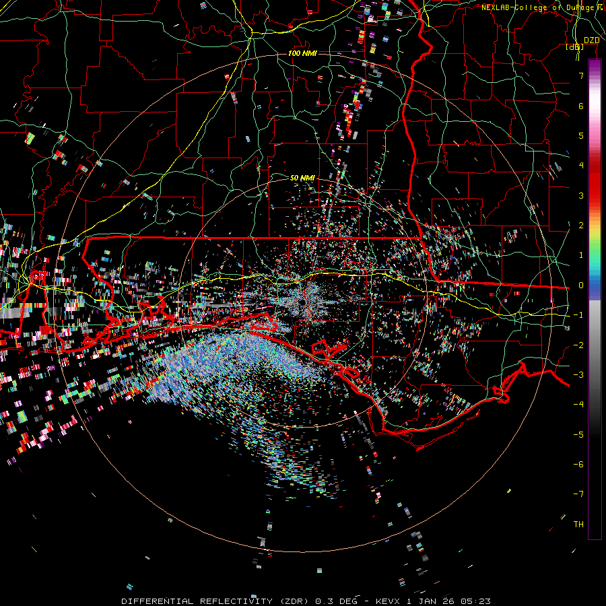Click the -2 value on the color scale
Screen dimensions: 606x606
(578, 345)
